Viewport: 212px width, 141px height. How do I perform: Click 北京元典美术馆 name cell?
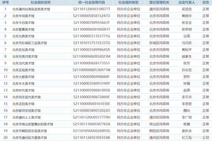[x=24, y=36]
